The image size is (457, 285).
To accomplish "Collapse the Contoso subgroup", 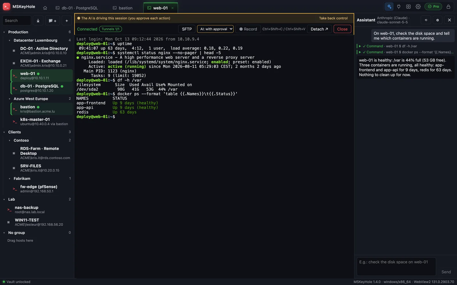I will pos(9,141).
